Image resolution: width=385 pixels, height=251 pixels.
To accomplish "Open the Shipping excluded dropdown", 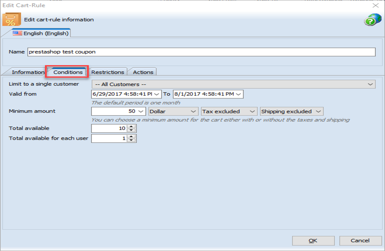I will [x=292, y=111].
